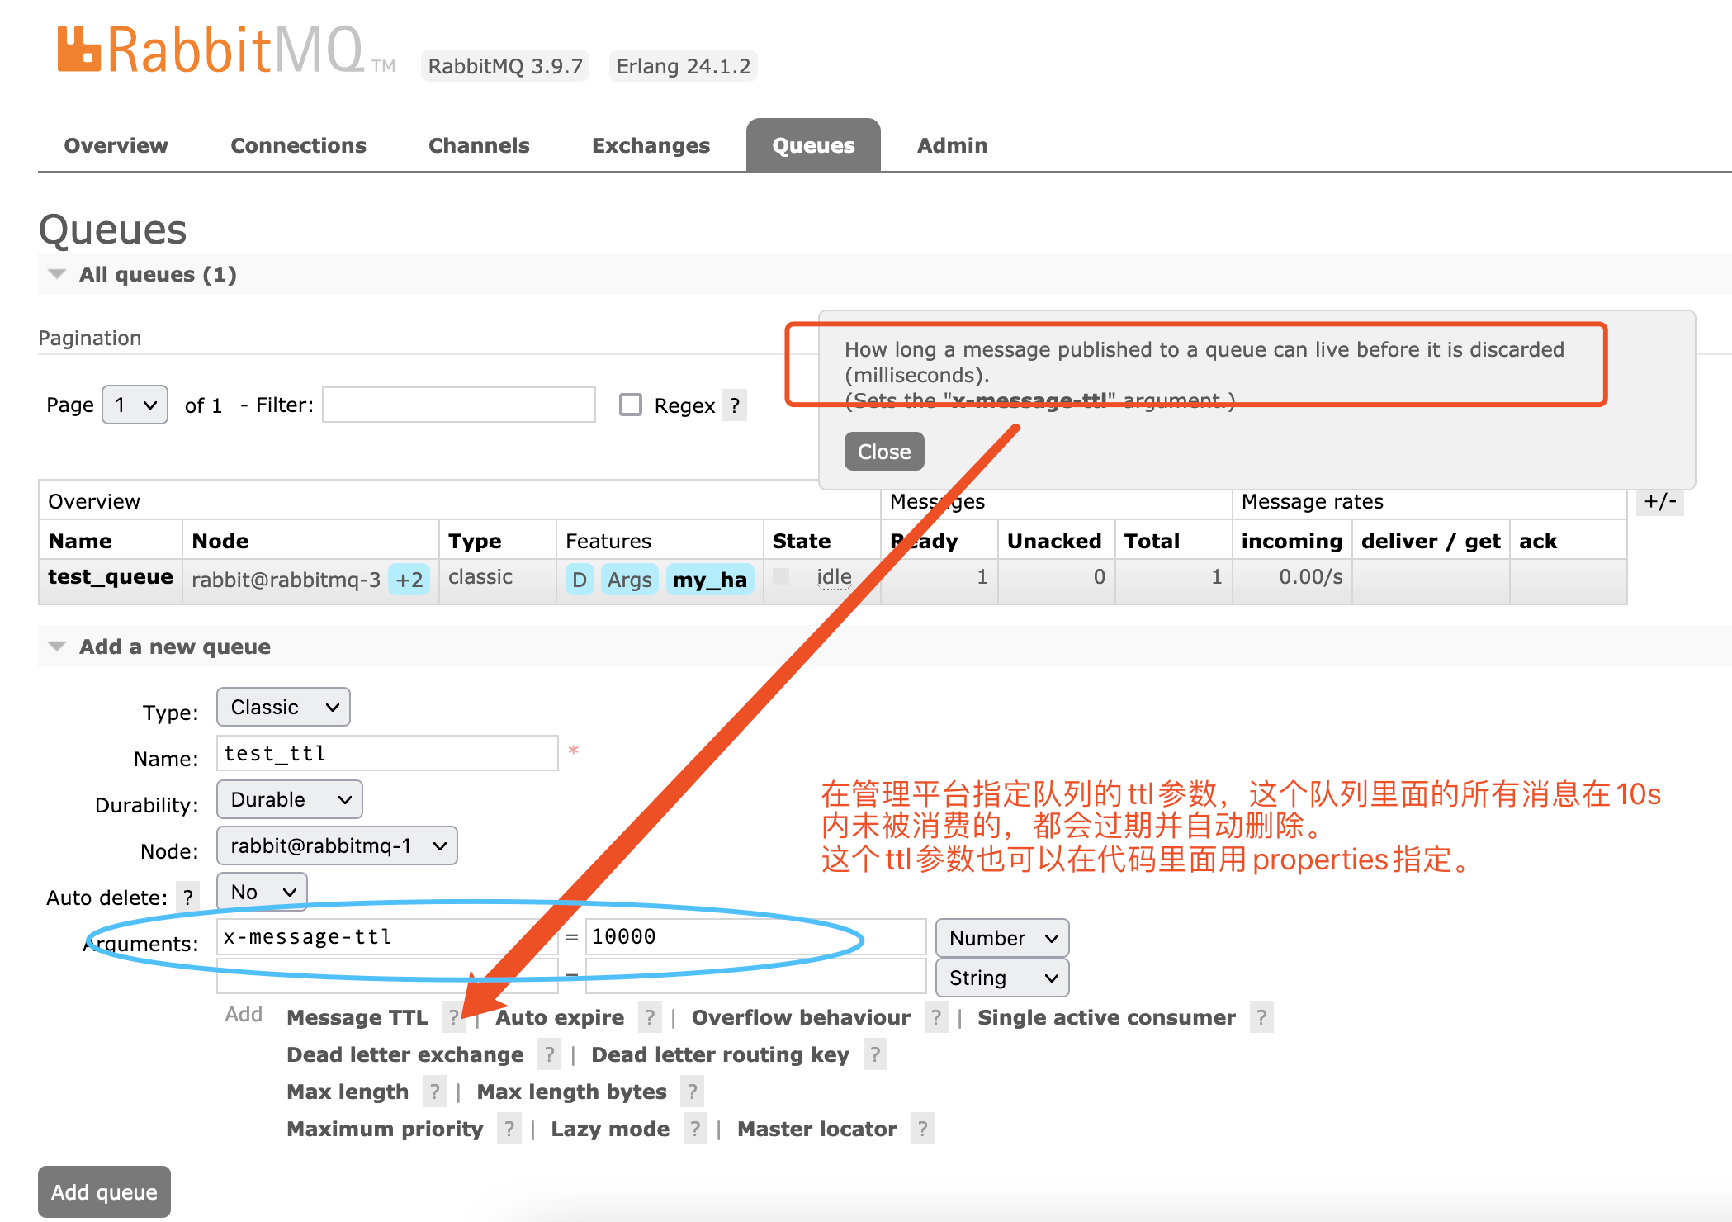This screenshot has height=1222, width=1732.
Task: Sort queues by Unacked column header
Action: pyautogui.click(x=1054, y=541)
